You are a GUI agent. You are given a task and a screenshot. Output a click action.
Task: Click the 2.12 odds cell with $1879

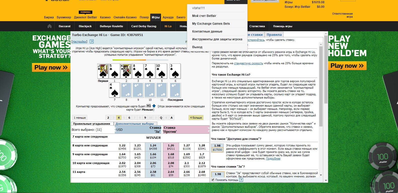tap(202, 165)
